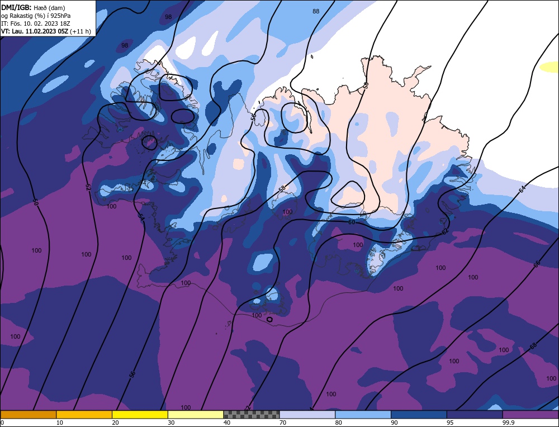Click the humidity value '88' near top
Viewport: 559px width, 427px height.
click(x=316, y=11)
